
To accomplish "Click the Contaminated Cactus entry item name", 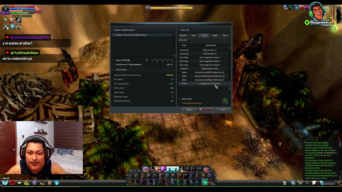I will tap(192, 103).
